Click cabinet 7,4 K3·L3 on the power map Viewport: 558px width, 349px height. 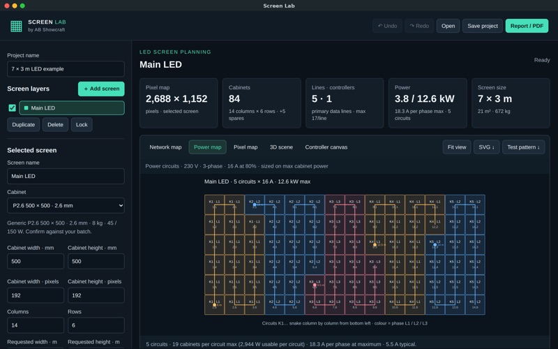(335, 265)
